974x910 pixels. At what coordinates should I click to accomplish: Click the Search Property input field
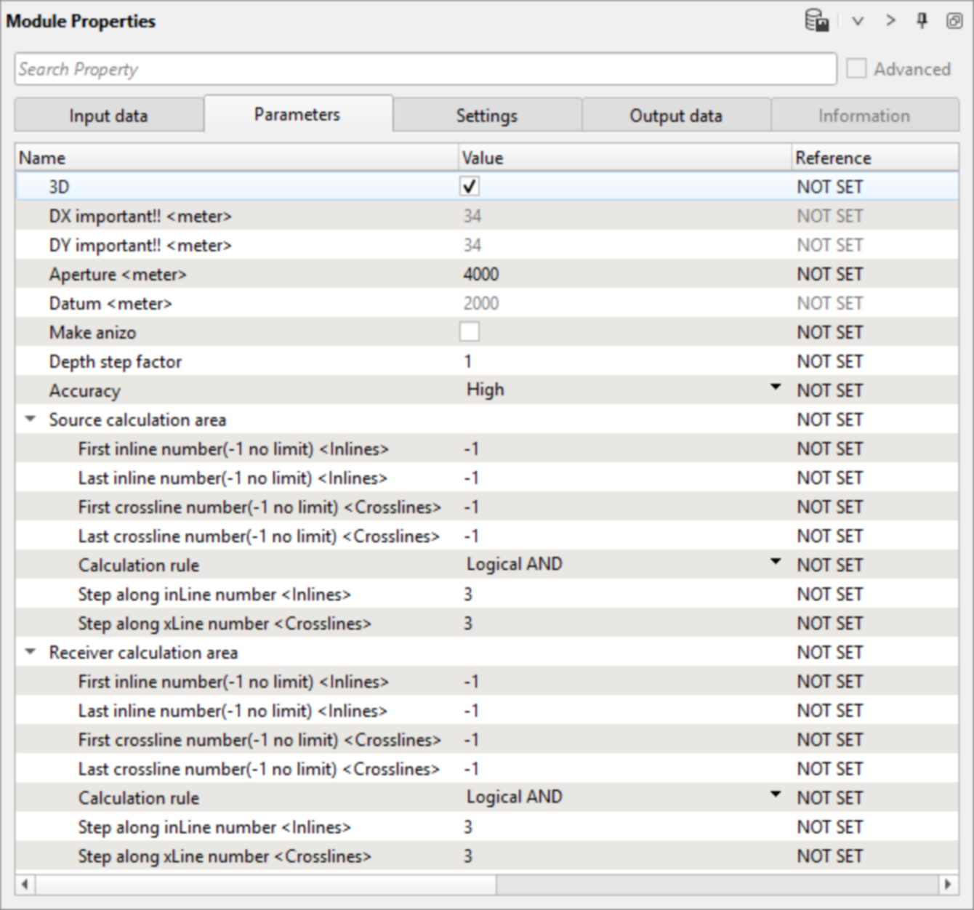[x=425, y=69]
